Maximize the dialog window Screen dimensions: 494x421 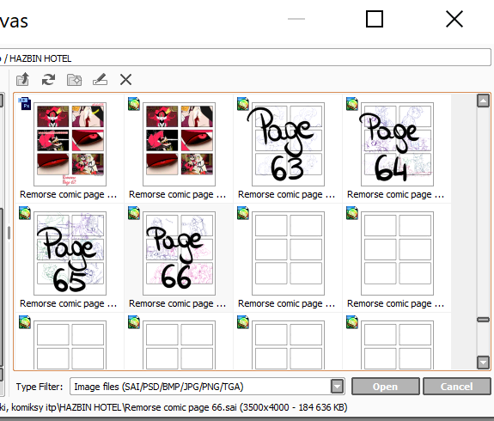375,19
